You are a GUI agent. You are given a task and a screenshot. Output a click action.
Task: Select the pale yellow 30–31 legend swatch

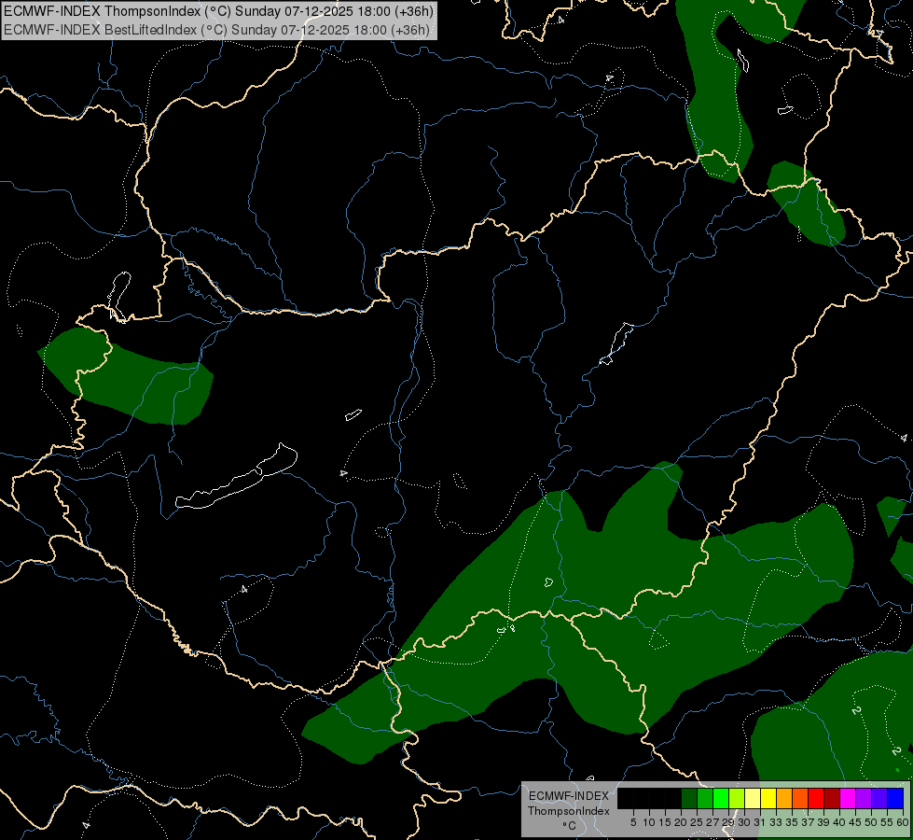pyautogui.click(x=753, y=798)
